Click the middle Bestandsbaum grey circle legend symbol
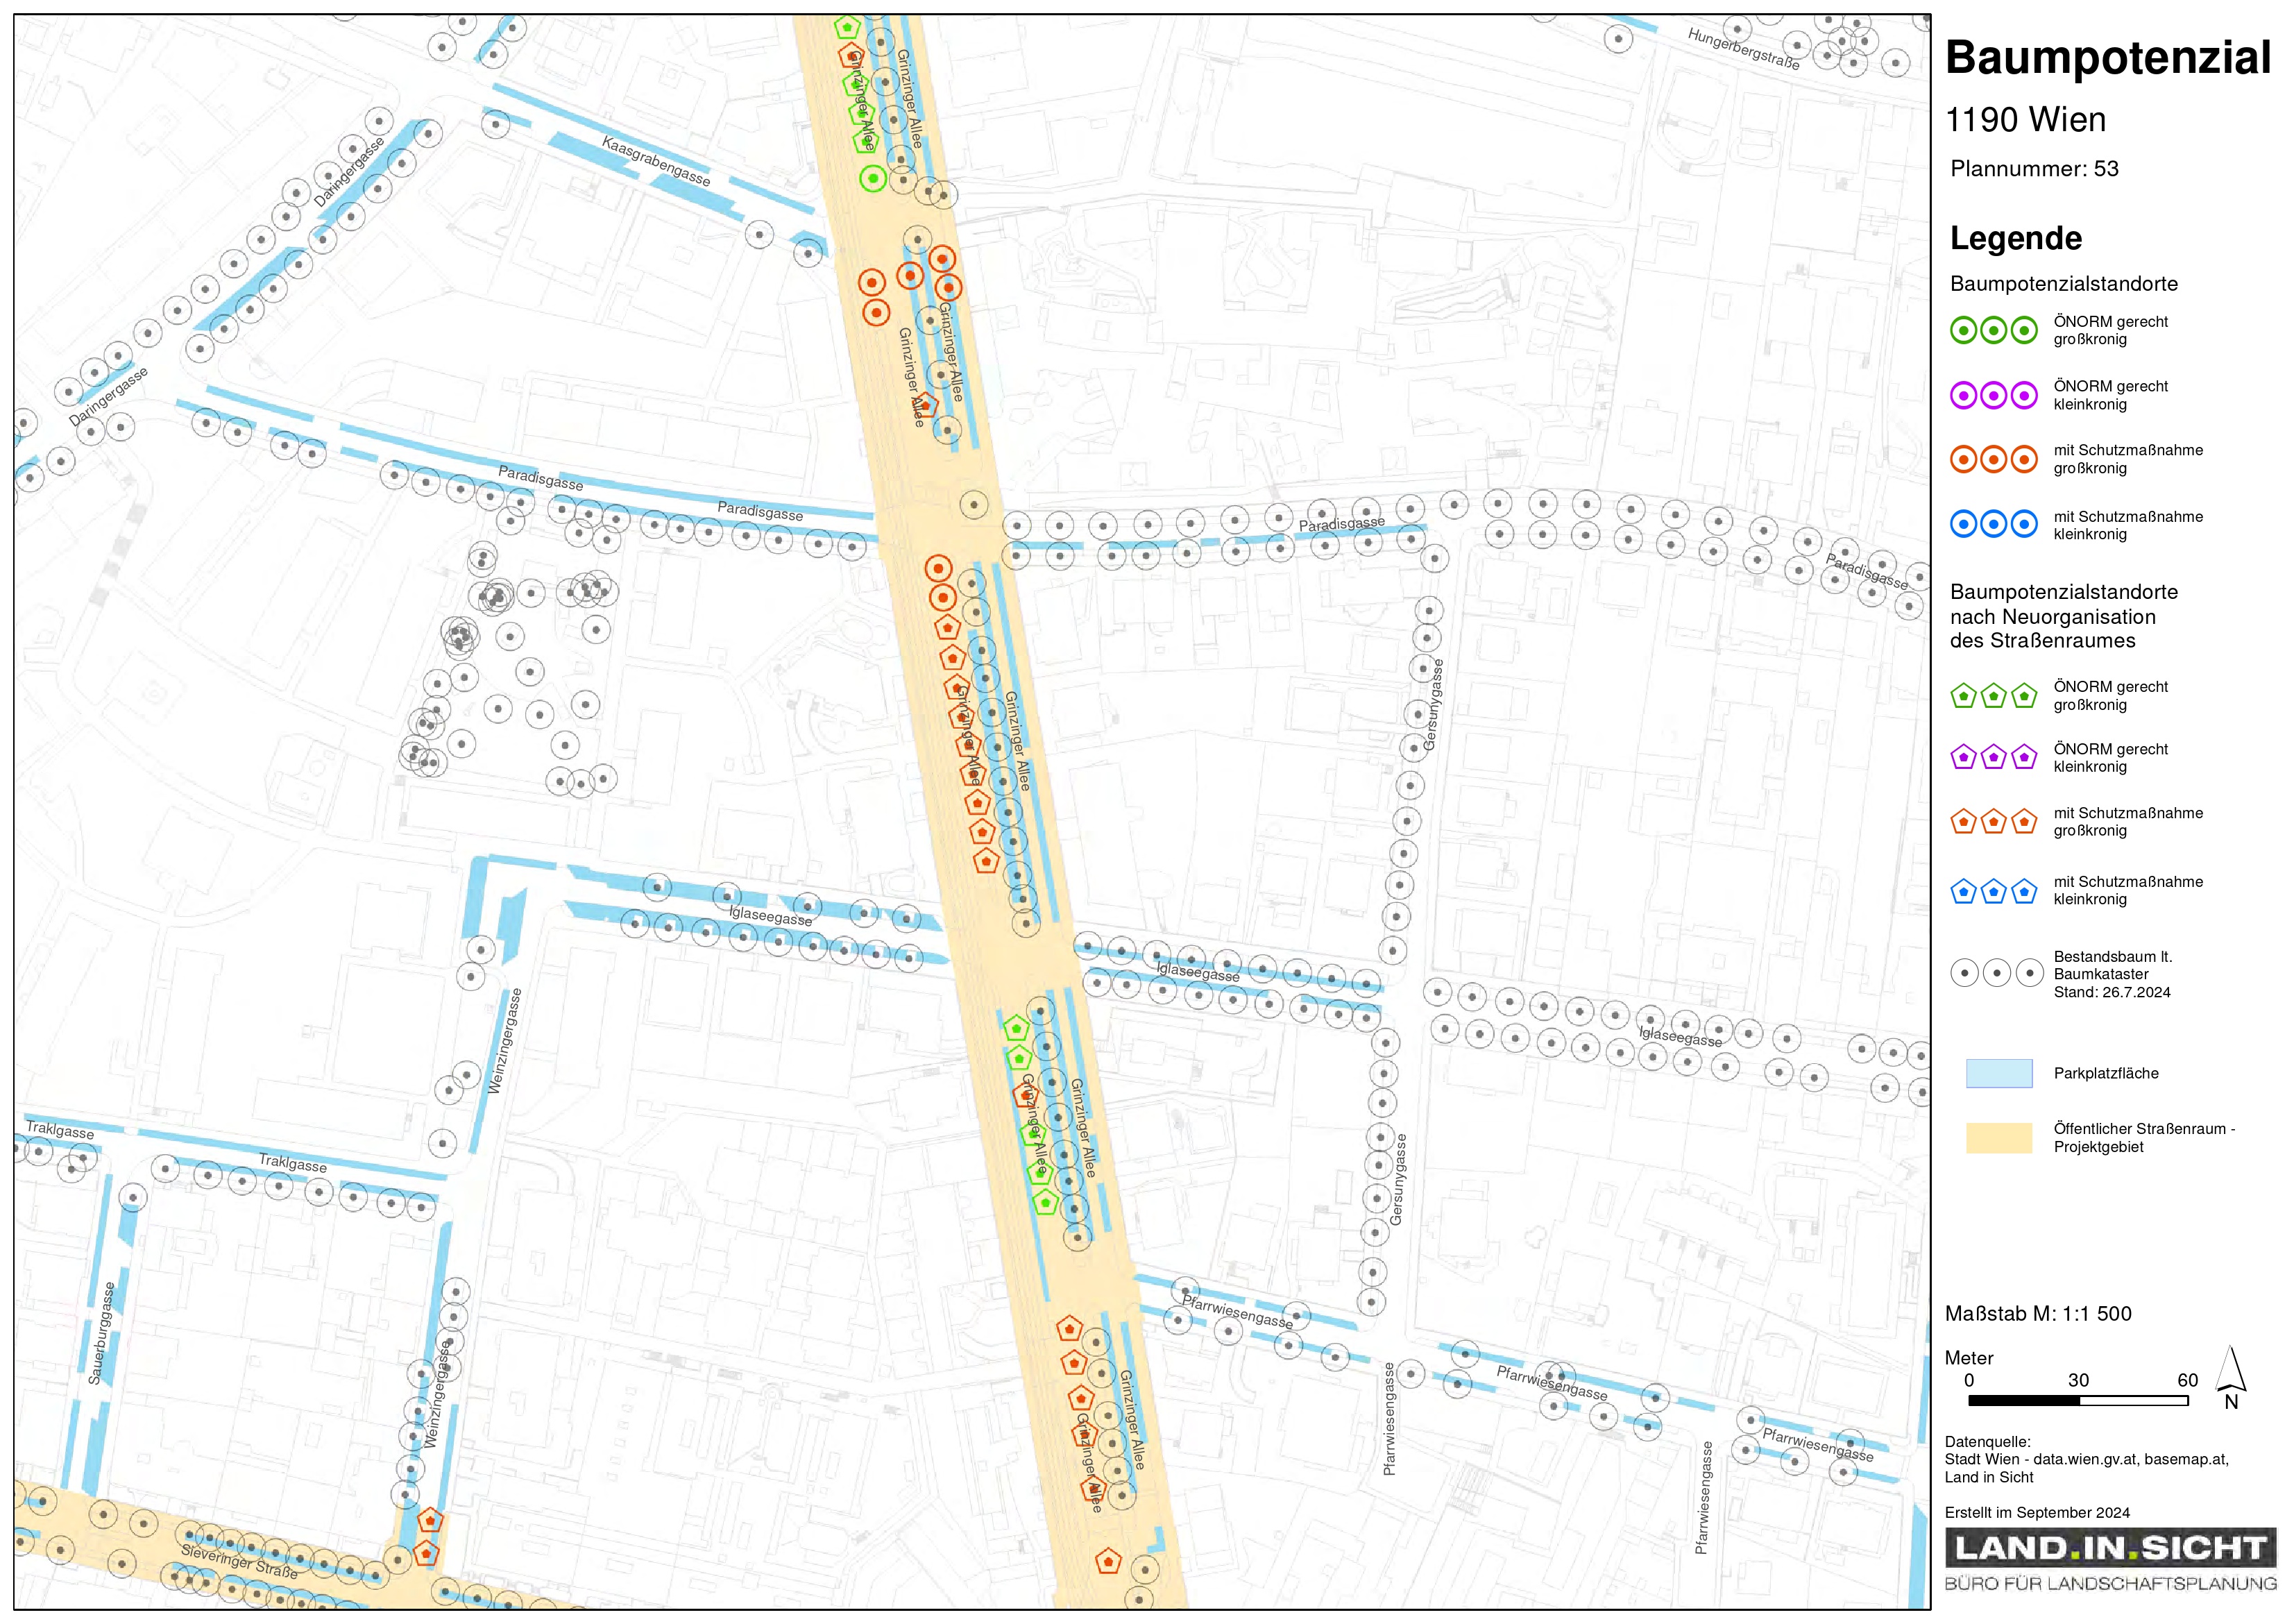Screen dimensions: 2294x1624 point(1996,973)
